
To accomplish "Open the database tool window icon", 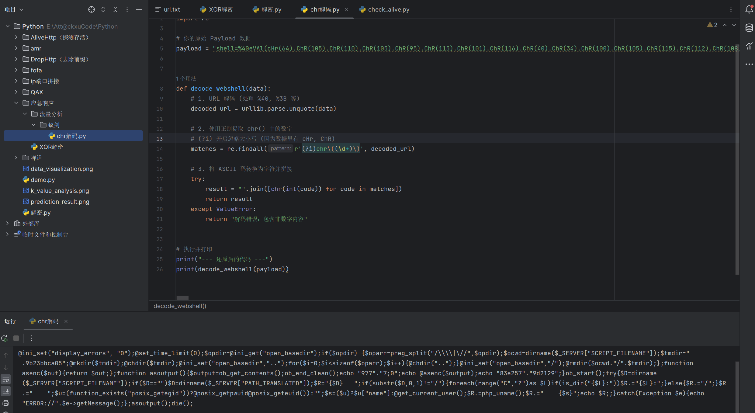I will pos(749,28).
